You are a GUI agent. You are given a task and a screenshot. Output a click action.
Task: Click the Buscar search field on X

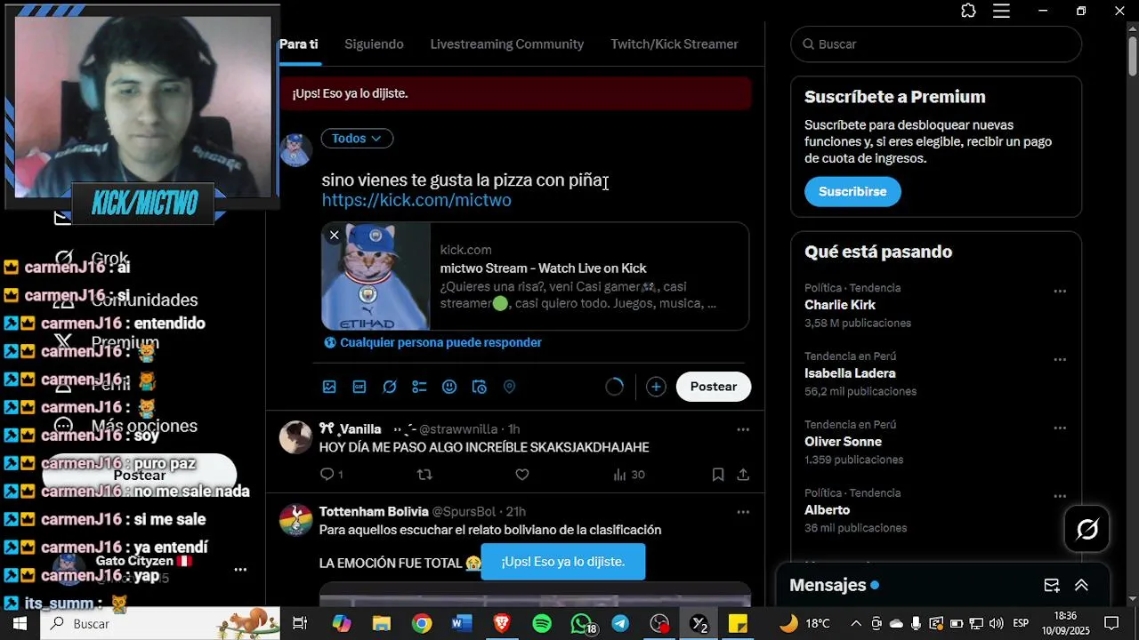click(x=936, y=44)
